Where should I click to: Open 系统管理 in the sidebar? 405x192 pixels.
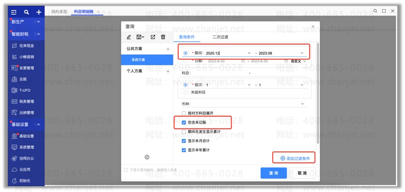(23, 147)
